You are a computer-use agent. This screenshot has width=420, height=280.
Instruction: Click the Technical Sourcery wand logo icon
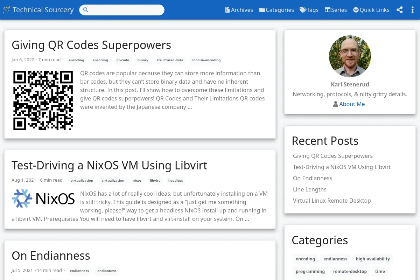[x=6, y=10]
